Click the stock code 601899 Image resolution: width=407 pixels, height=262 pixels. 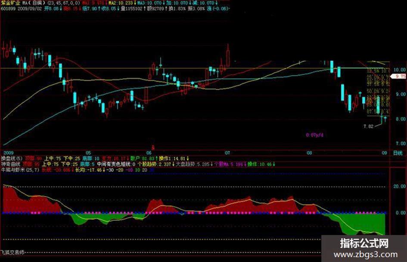pos(8,9)
